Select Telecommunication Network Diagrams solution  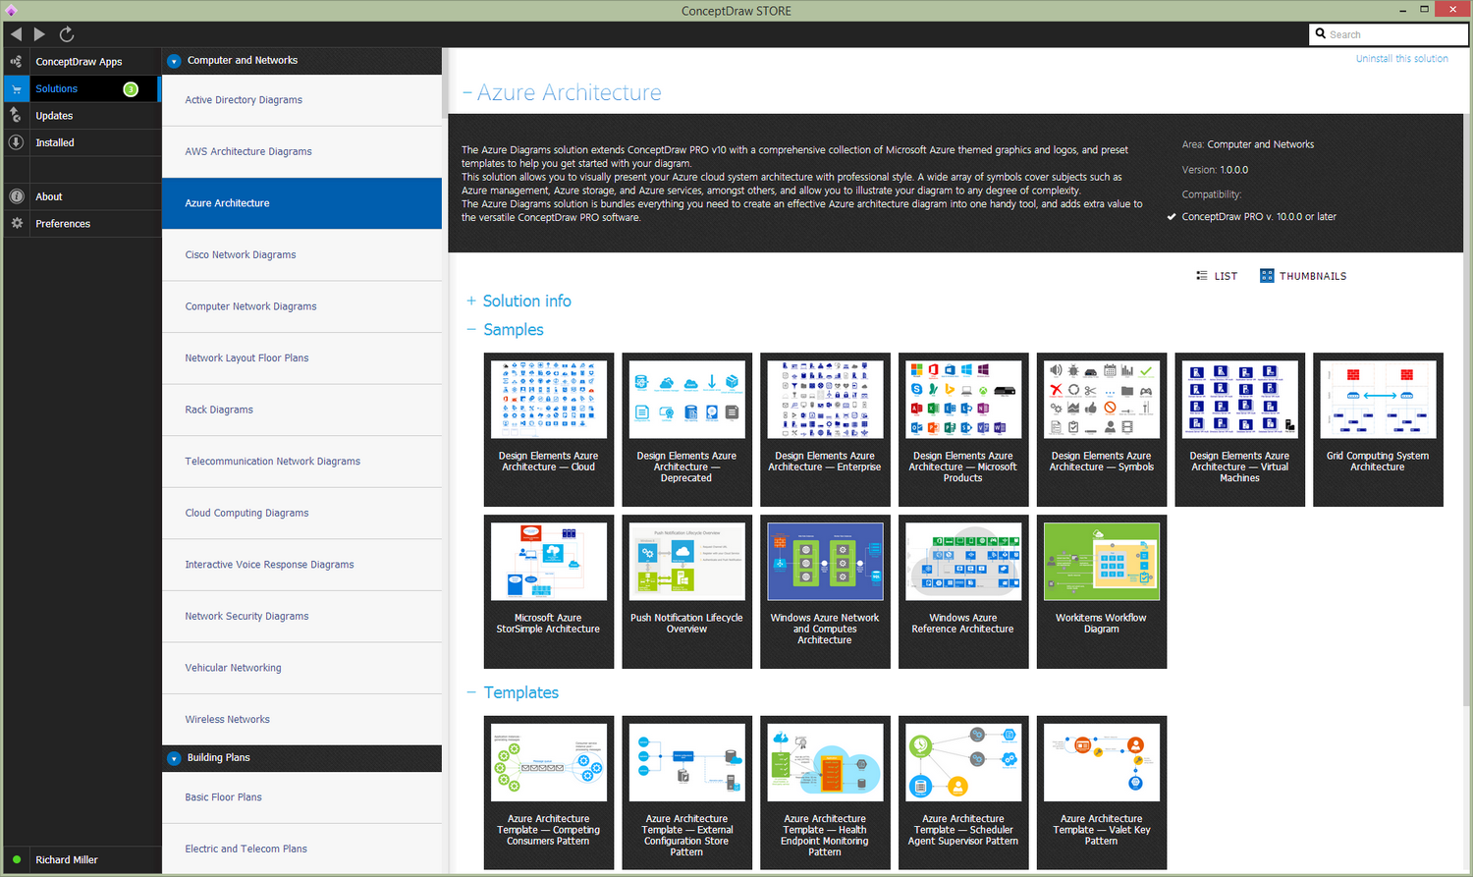(x=301, y=461)
